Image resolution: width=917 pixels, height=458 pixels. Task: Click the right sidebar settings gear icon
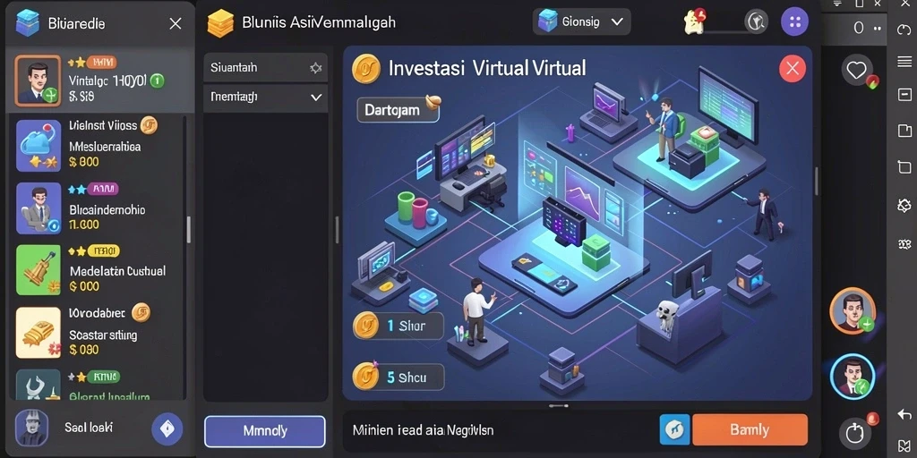(904, 205)
